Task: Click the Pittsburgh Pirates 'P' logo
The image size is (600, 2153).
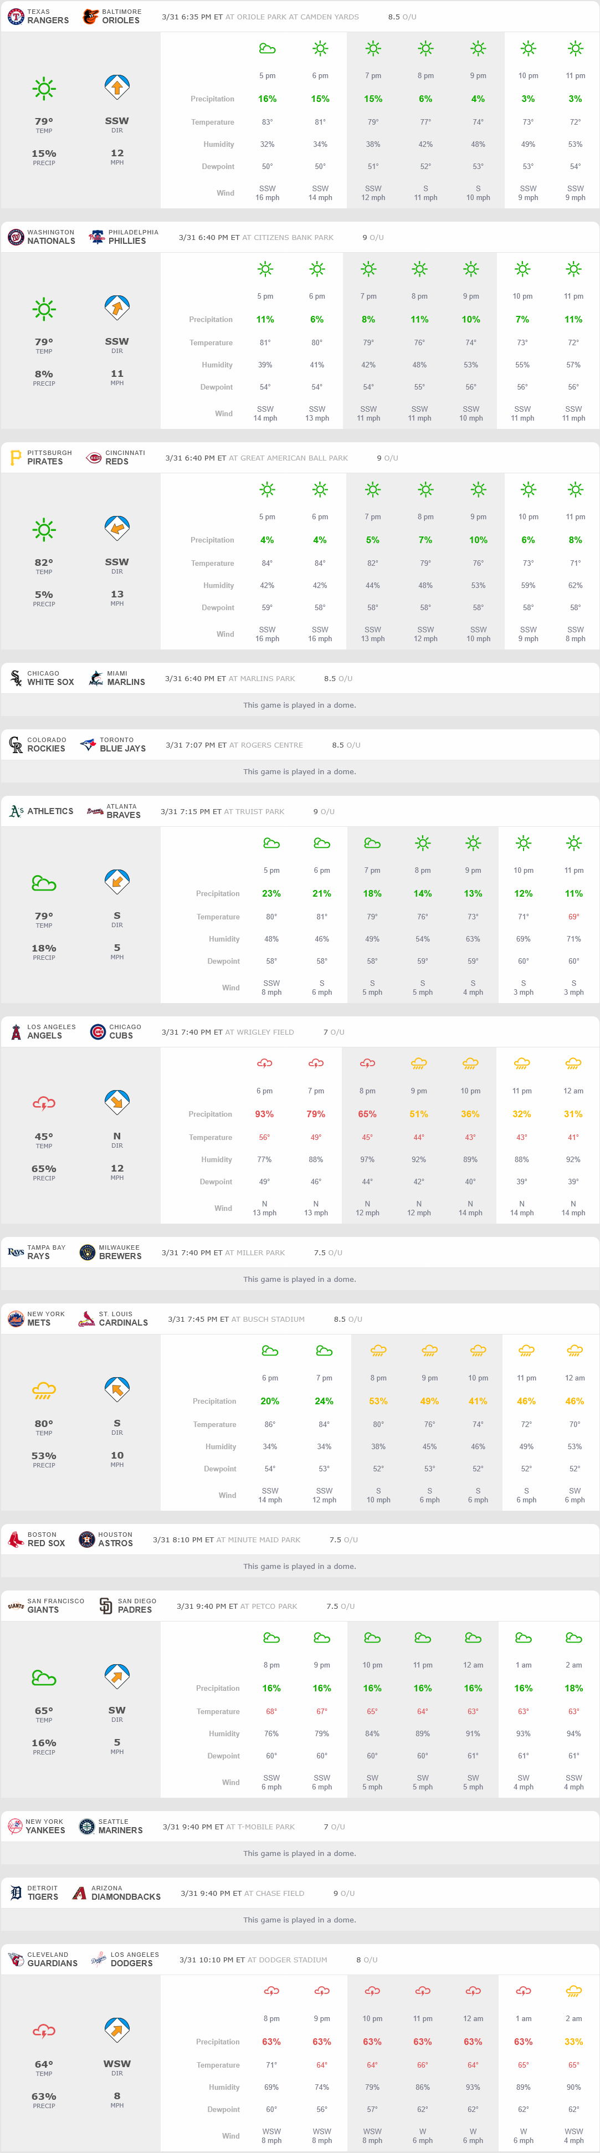Action: click(15, 458)
